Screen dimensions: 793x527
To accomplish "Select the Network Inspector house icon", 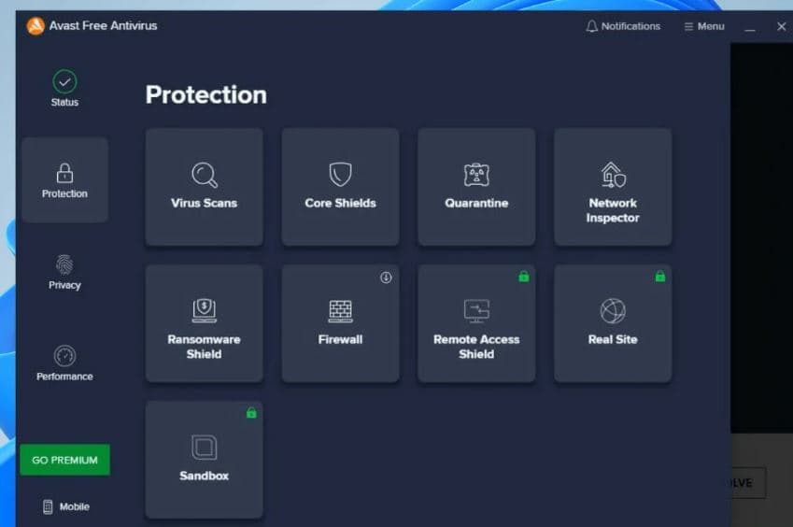I will coord(613,175).
